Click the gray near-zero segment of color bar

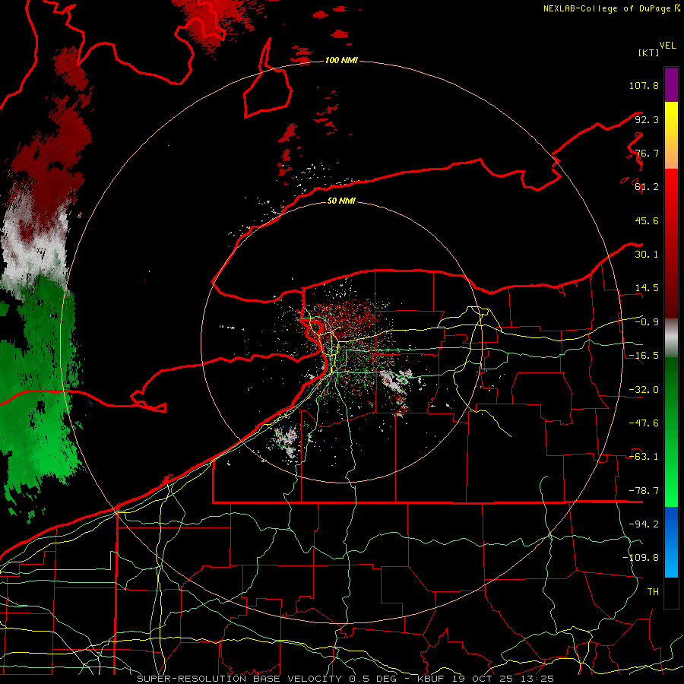(671, 338)
